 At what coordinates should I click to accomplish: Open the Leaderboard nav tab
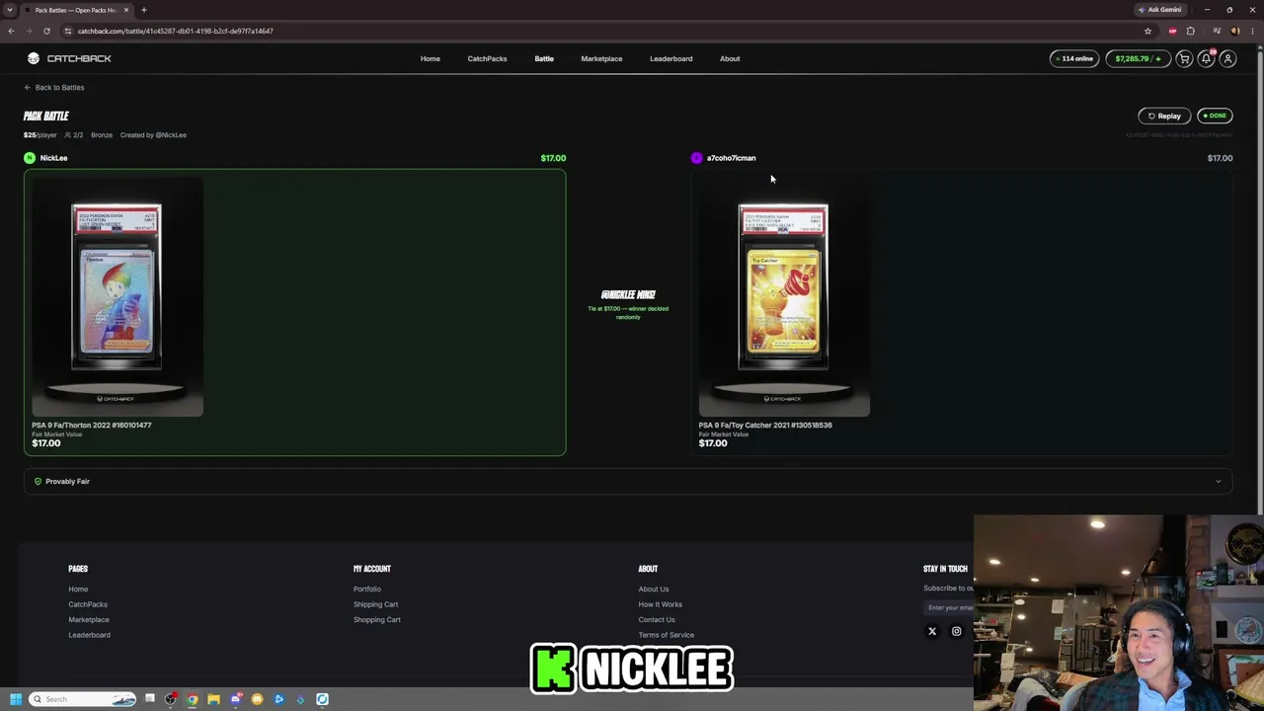(x=671, y=58)
